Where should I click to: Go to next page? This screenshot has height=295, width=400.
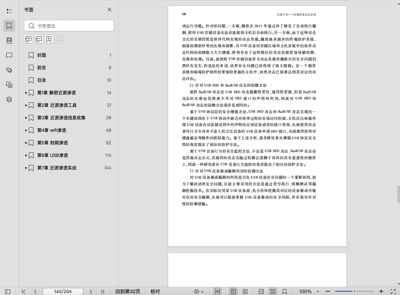tap(91, 291)
